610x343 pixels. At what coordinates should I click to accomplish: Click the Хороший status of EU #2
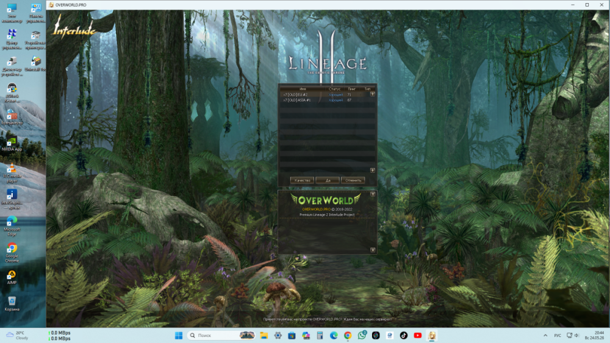point(335,94)
